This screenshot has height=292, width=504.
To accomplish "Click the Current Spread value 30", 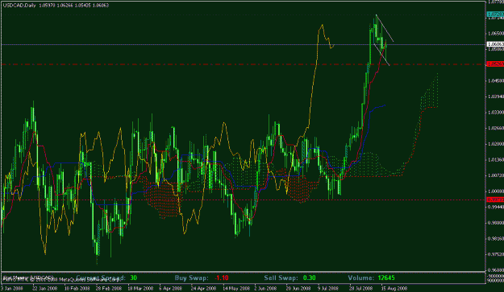I will click(133, 278).
